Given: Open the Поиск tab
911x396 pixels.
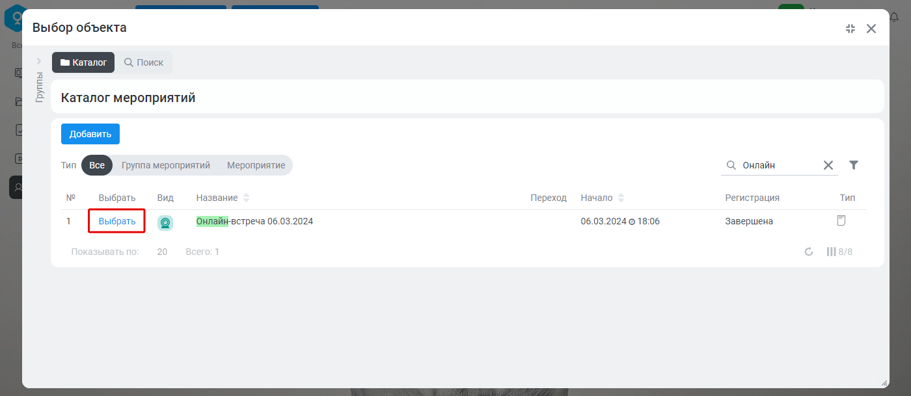Looking at the screenshot, I should [x=144, y=62].
